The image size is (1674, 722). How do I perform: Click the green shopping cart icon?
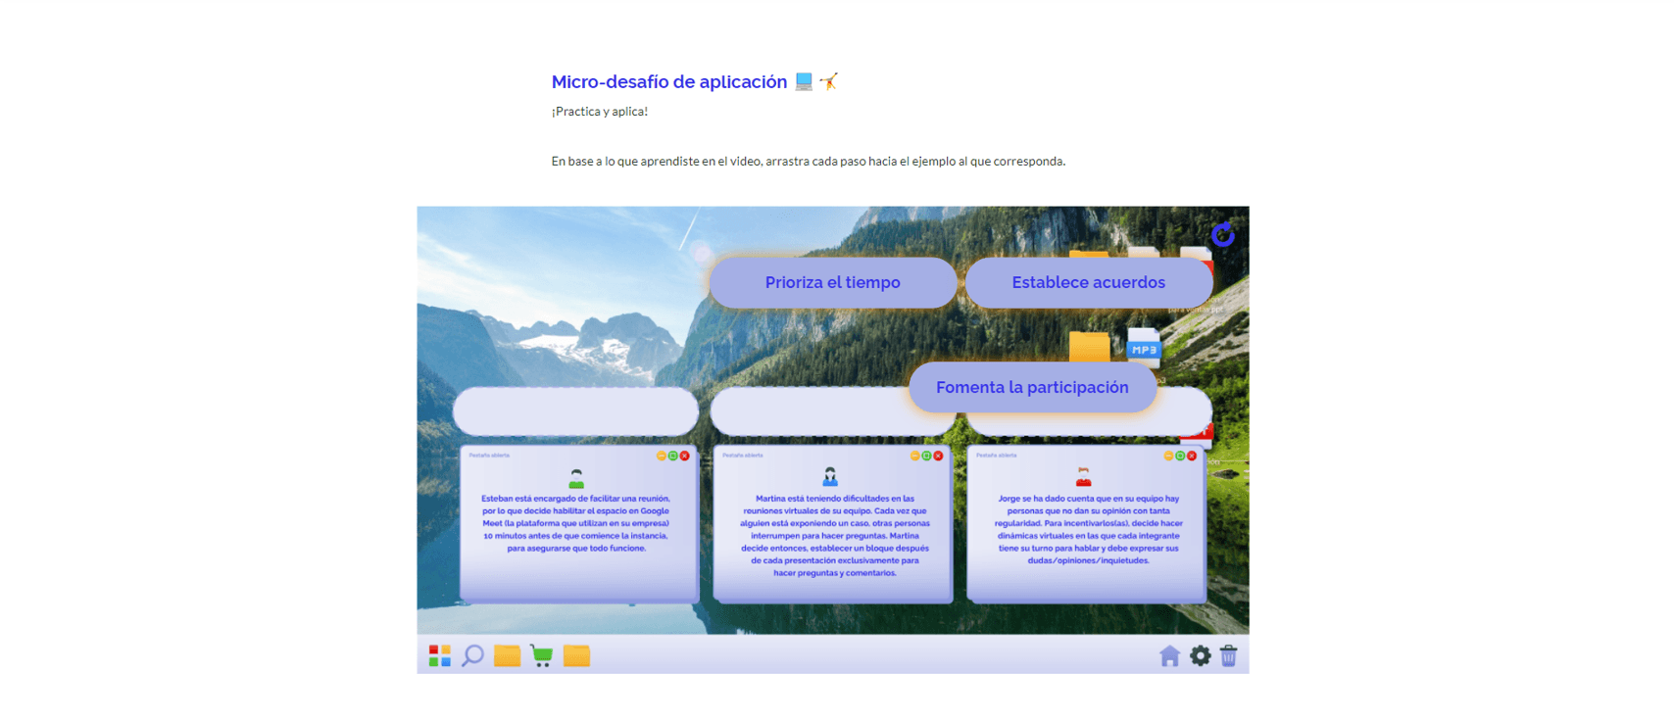[x=541, y=655]
